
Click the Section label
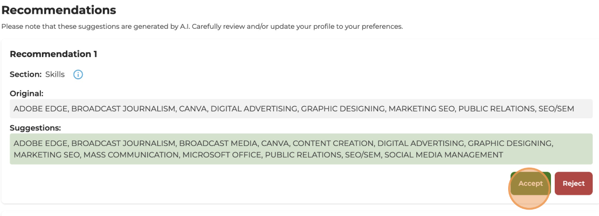point(25,74)
